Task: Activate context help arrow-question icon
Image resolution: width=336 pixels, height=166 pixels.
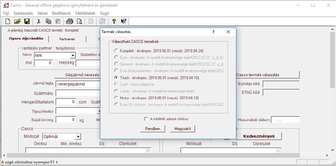Action: click(124, 21)
